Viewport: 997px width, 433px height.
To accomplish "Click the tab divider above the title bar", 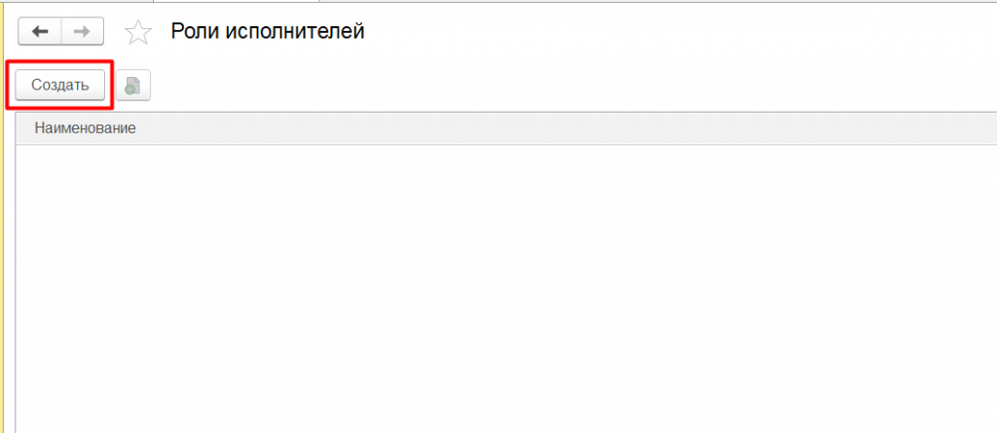I will click(153, 1).
